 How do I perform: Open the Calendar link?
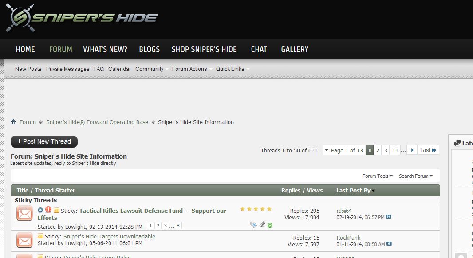pyautogui.click(x=119, y=69)
